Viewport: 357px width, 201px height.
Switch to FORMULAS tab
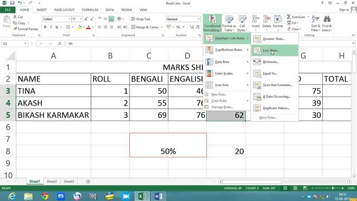[90, 10]
